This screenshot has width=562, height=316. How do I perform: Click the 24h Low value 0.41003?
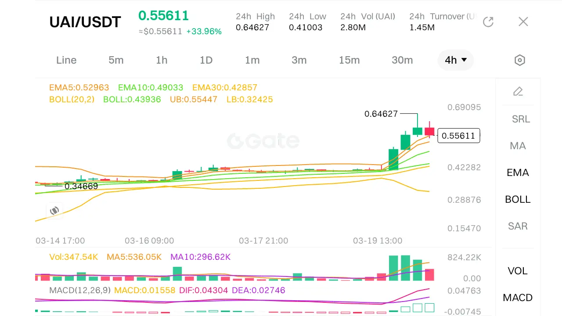(306, 27)
